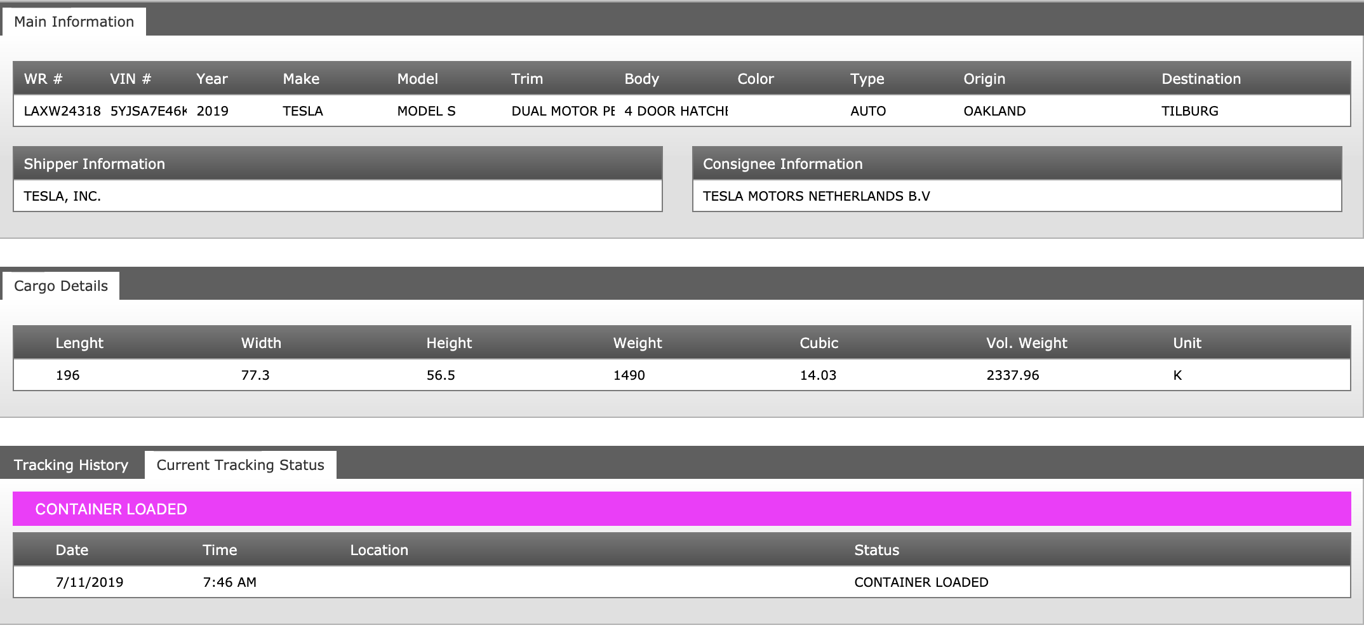This screenshot has height=630, width=1364.
Task: Select the LAXW24318 WR number cell
Action: point(62,111)
